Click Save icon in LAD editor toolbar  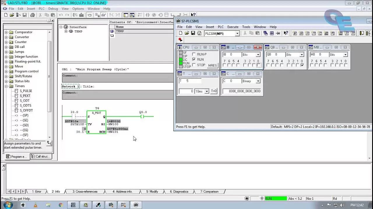[x=24, y=15]
